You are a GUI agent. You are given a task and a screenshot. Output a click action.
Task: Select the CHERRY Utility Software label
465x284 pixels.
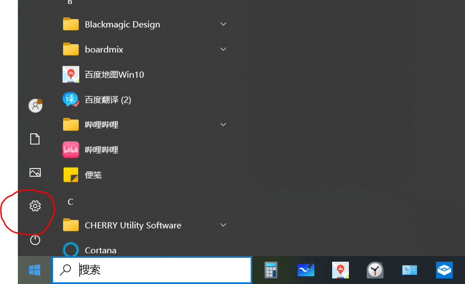[133, 225]
